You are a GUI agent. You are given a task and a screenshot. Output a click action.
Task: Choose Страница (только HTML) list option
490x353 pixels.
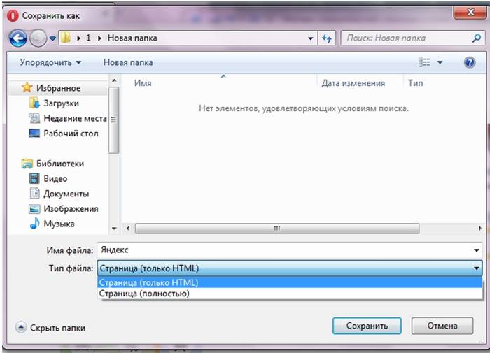(148, 282)
